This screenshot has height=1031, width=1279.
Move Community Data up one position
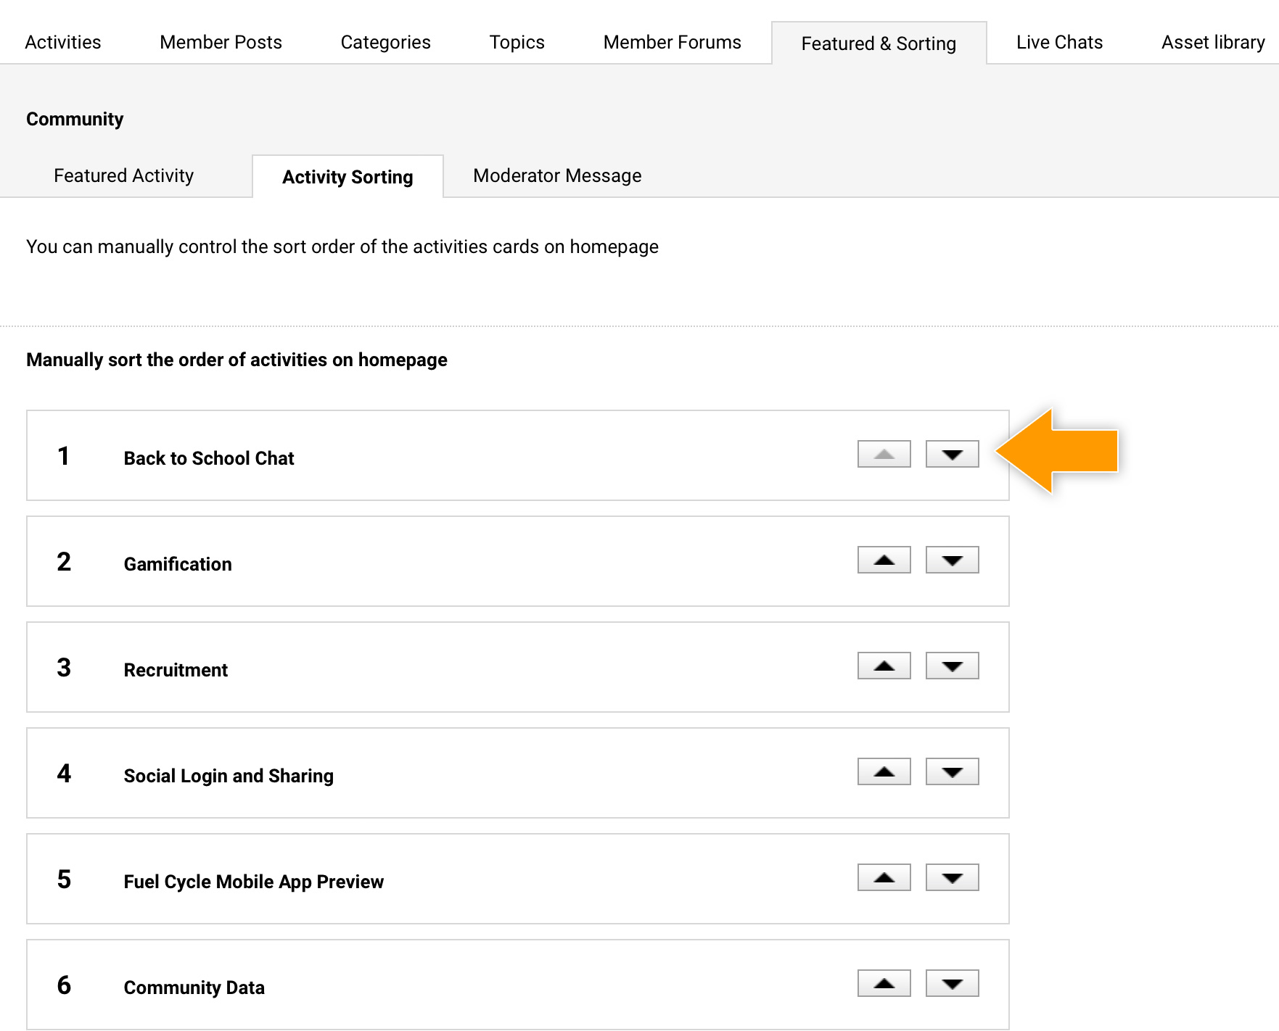884,984
